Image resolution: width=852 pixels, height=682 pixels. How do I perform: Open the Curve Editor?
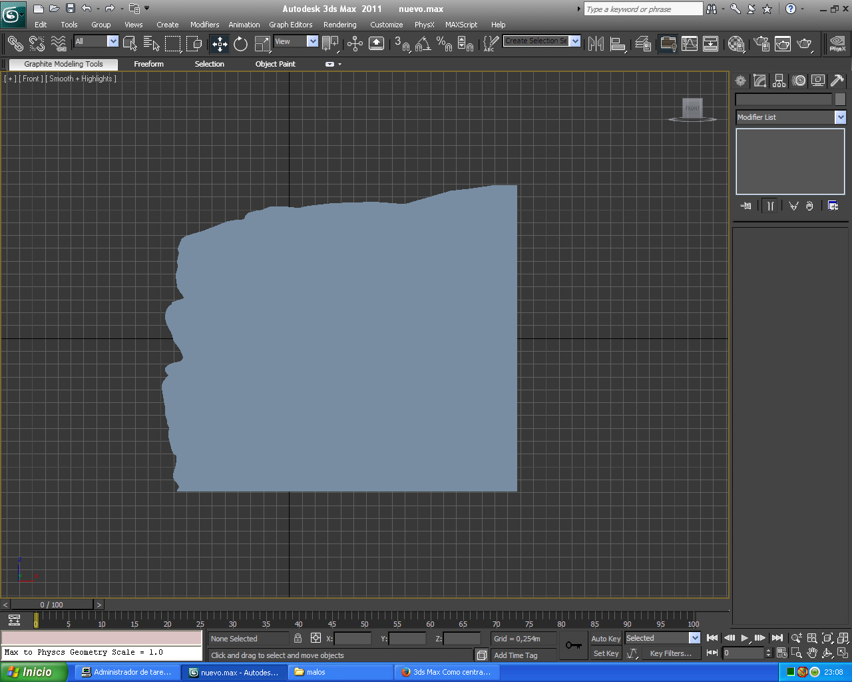[690, 44]
